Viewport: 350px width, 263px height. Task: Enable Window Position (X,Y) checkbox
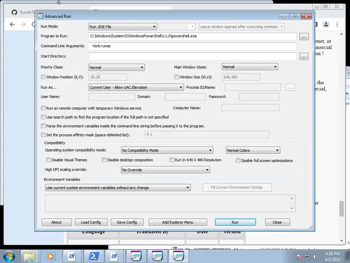pyautogui.click(x=43, y=77)
